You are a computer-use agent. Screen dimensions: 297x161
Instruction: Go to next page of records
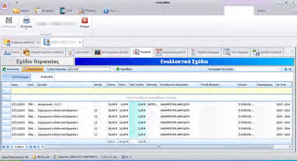tap(31, 147)
